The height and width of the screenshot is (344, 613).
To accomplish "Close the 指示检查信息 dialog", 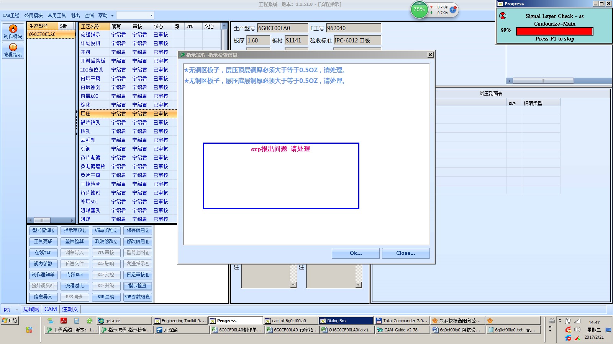I will tap(430, 55).
